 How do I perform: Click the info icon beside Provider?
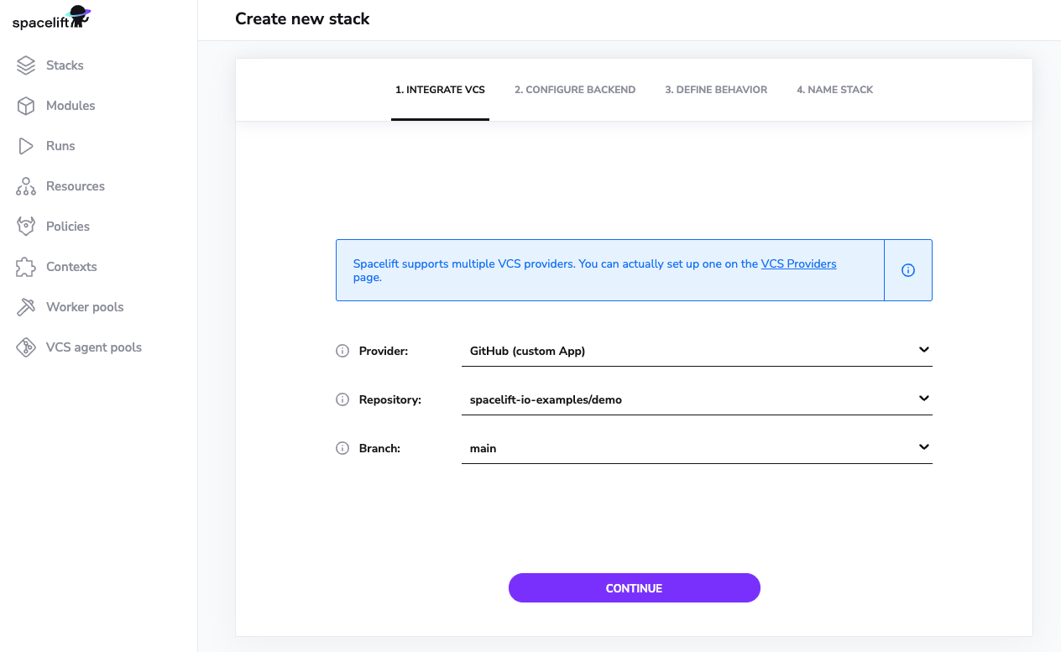tap(342, 351)
